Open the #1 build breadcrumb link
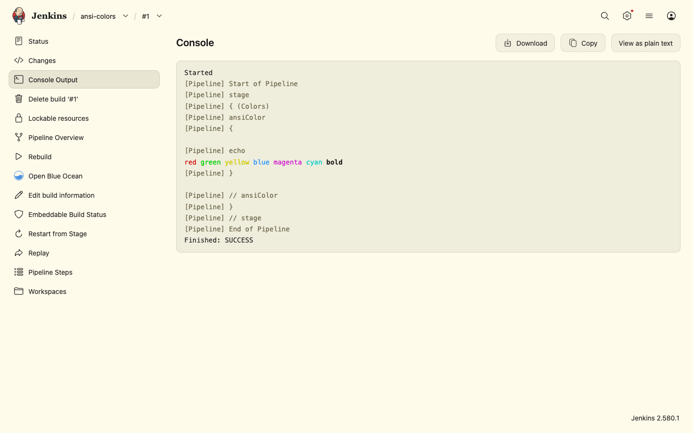 coord(145,16)
